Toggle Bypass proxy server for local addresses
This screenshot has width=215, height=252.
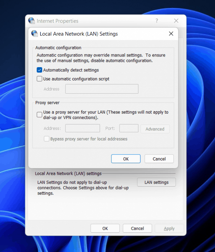pyautogui.click(x=47, y=139)
